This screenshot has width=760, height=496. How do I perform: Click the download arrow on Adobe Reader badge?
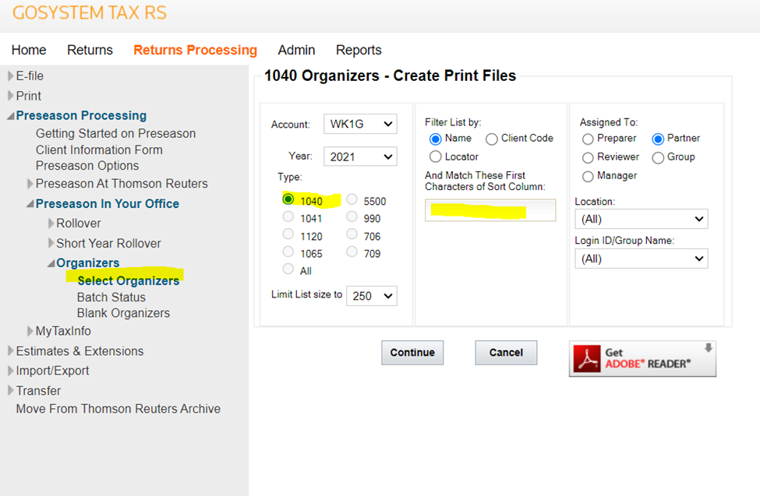pos(708,348)
